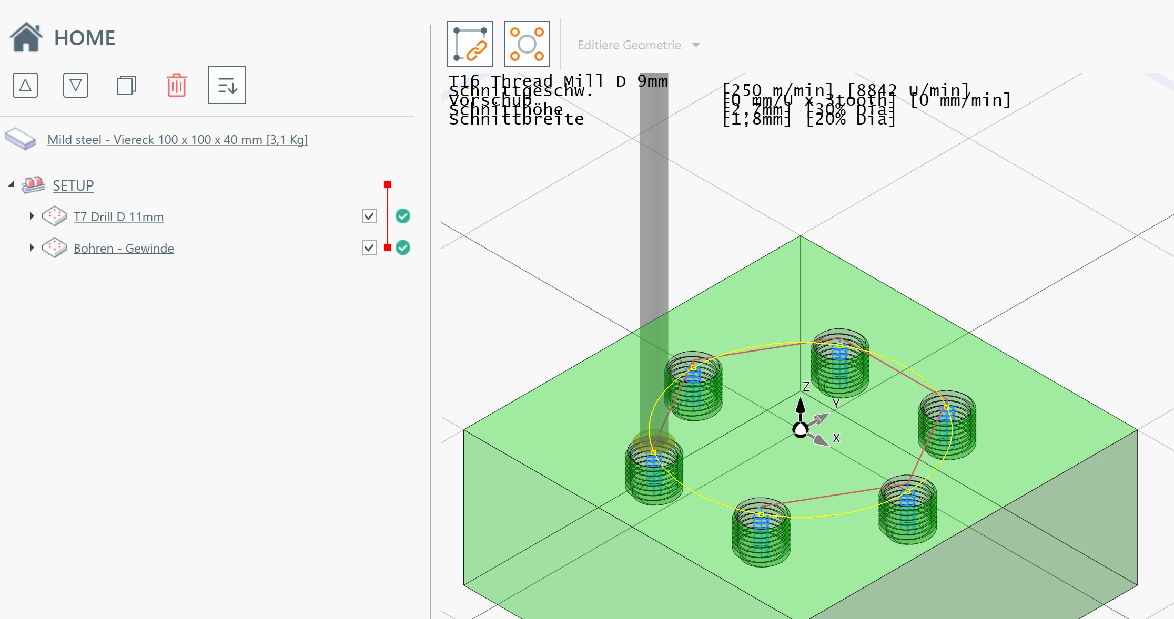Image resolution: width=1174 pixels, height=619 pixels.
Task: Move operation down with triangle button
Action: pyautogui.click(x=76, y=85)
